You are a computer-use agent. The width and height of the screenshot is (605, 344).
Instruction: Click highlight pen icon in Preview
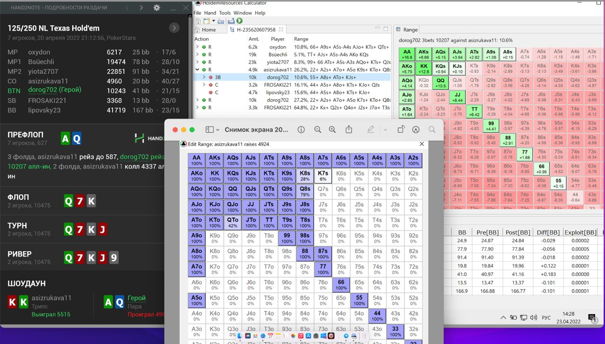click(371, 129)
